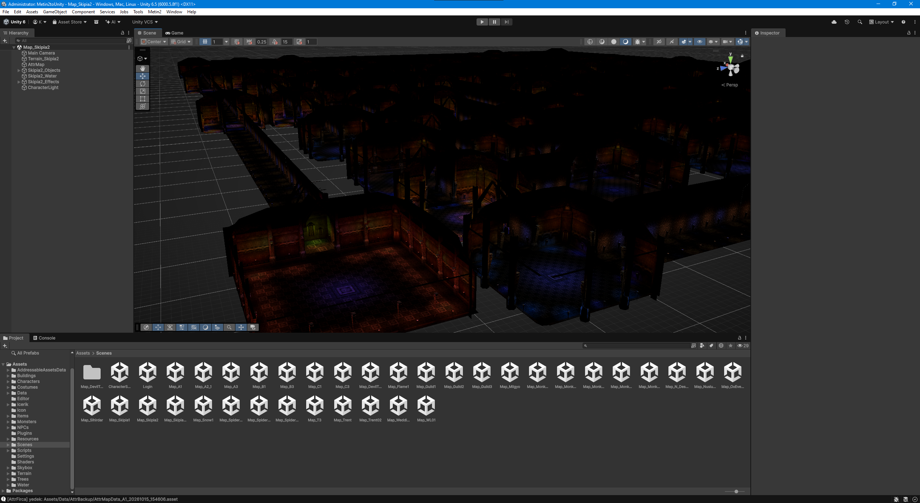This screenshot has width=920, height=503.
Task: Open the Asset Store button
Action: click(70, 22)
